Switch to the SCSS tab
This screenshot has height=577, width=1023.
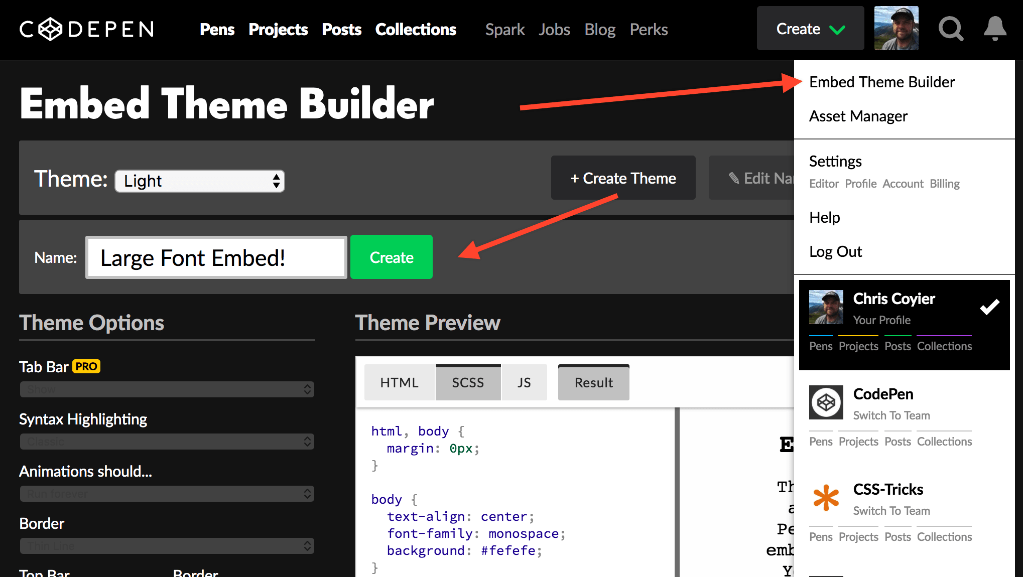point(468,382)
